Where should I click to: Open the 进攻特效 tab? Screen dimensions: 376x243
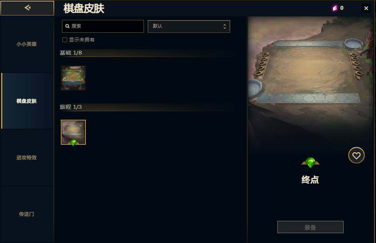click(x=27, y=158)
